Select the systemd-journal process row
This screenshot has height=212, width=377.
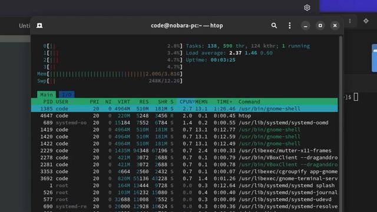tap(184, 193)
